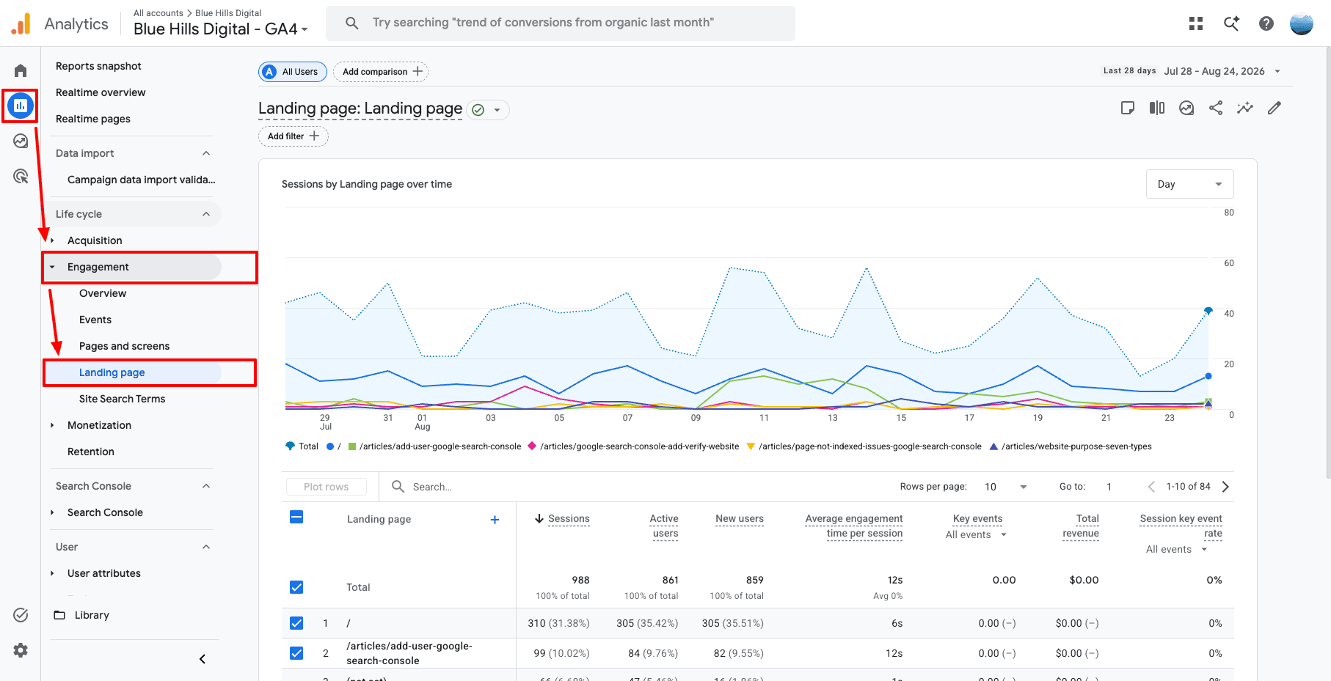The height and width of the screenshot is (681, 1331).
Task: Toggle /articles/google-search-console-add-verify-website legend item
Action: click(x=633, y=446)
